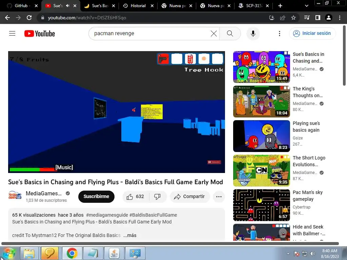The image size is (347, 260).
Task: Click the address bar URL
Action: click(87, 18)
